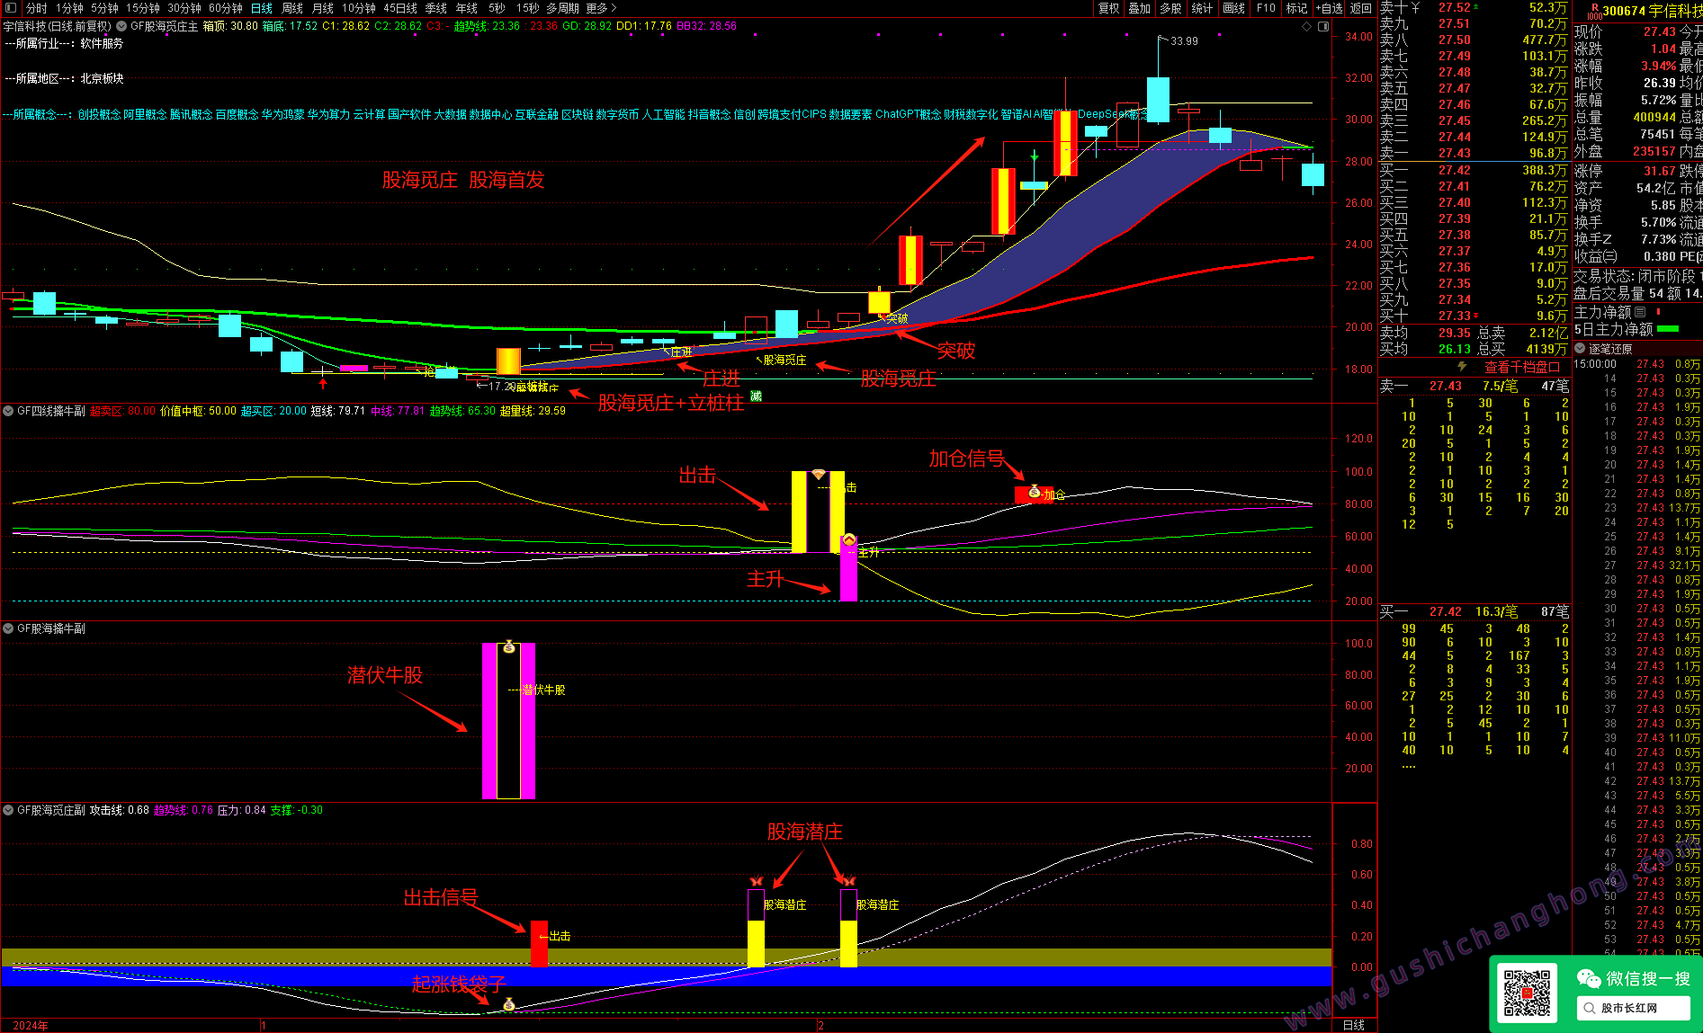
Task: Switch to 周线 weekly chart
Action: pyautogui.click(x=292, y=8)
